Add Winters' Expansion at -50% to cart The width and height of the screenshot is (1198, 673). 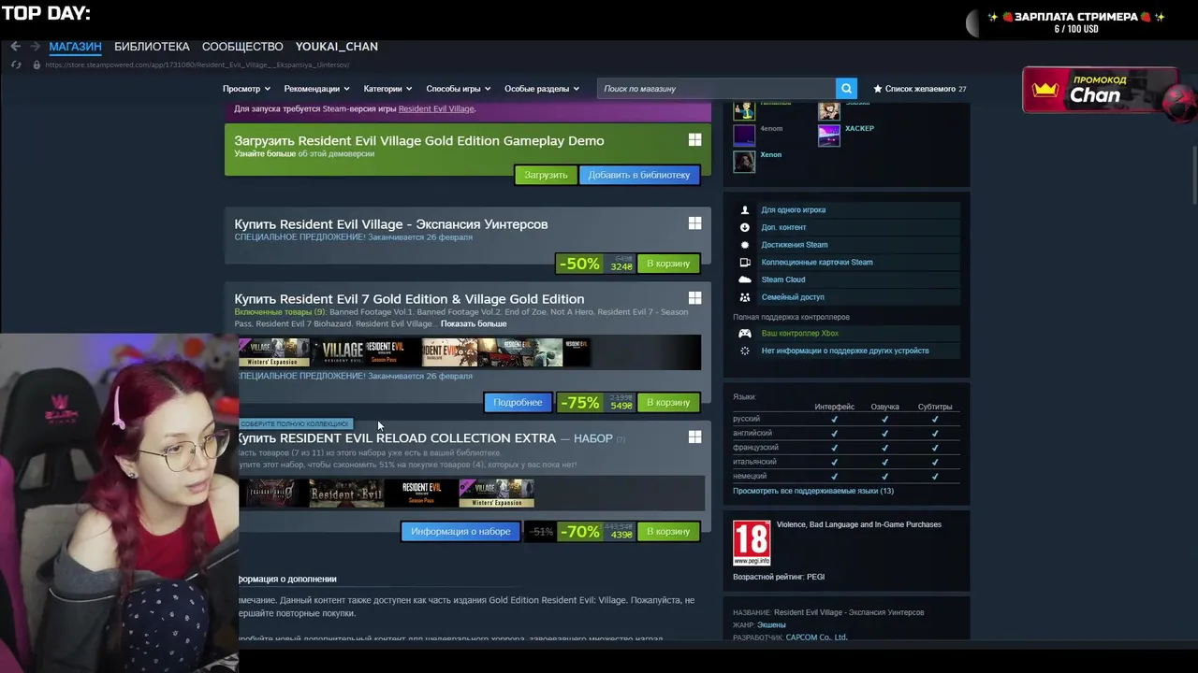coord(668,264)
